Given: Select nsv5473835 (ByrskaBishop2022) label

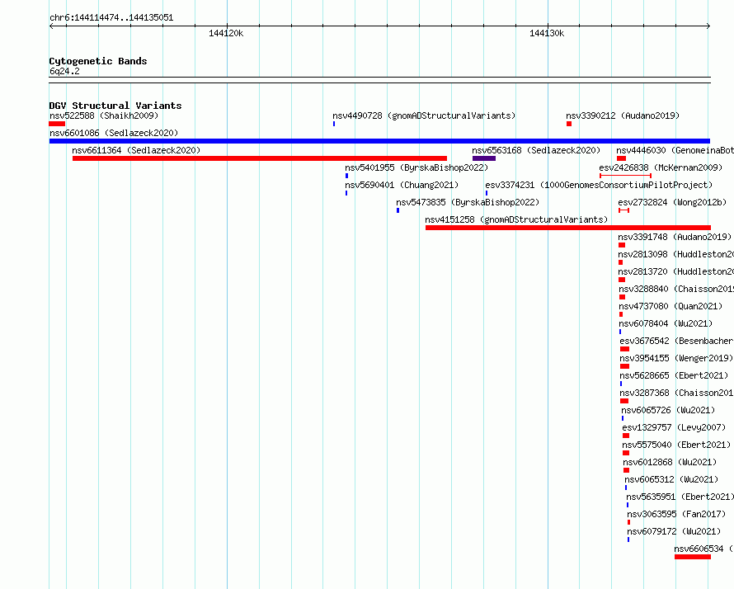Looking at the screenshot, I should point(468,202).
